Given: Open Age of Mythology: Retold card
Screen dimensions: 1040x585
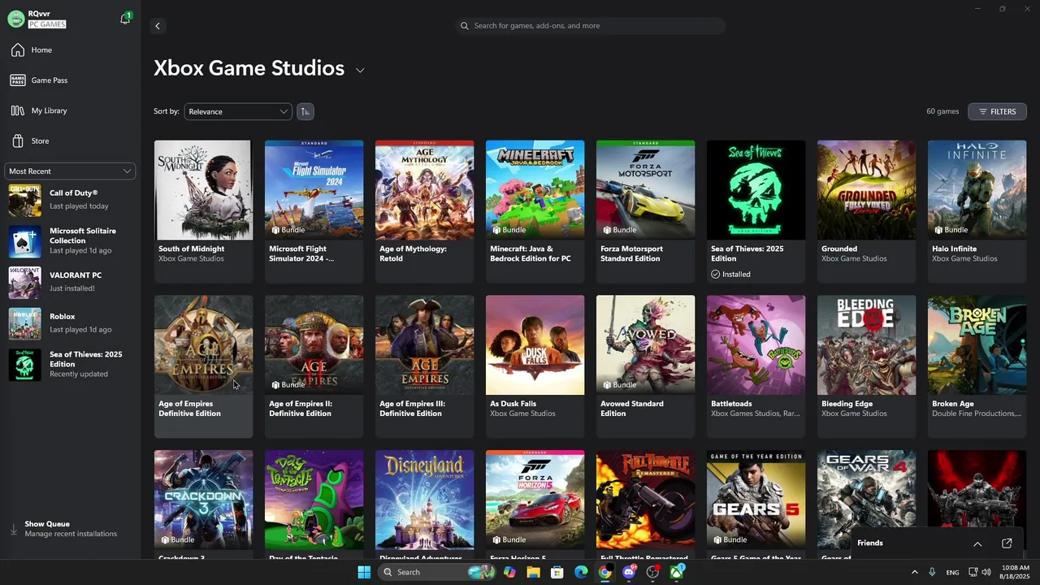Looking at the screenshot, I should pos(424,211).
